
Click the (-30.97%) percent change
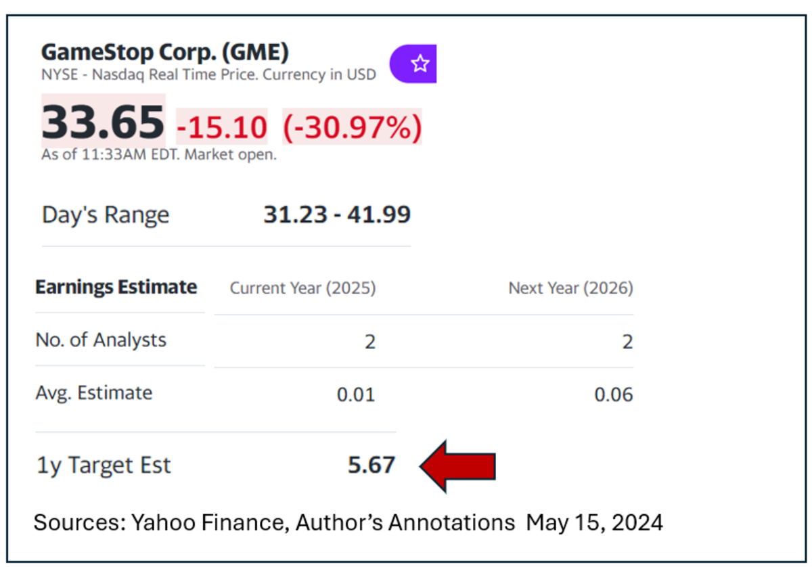pyautogui.click(x=352, y=127)
